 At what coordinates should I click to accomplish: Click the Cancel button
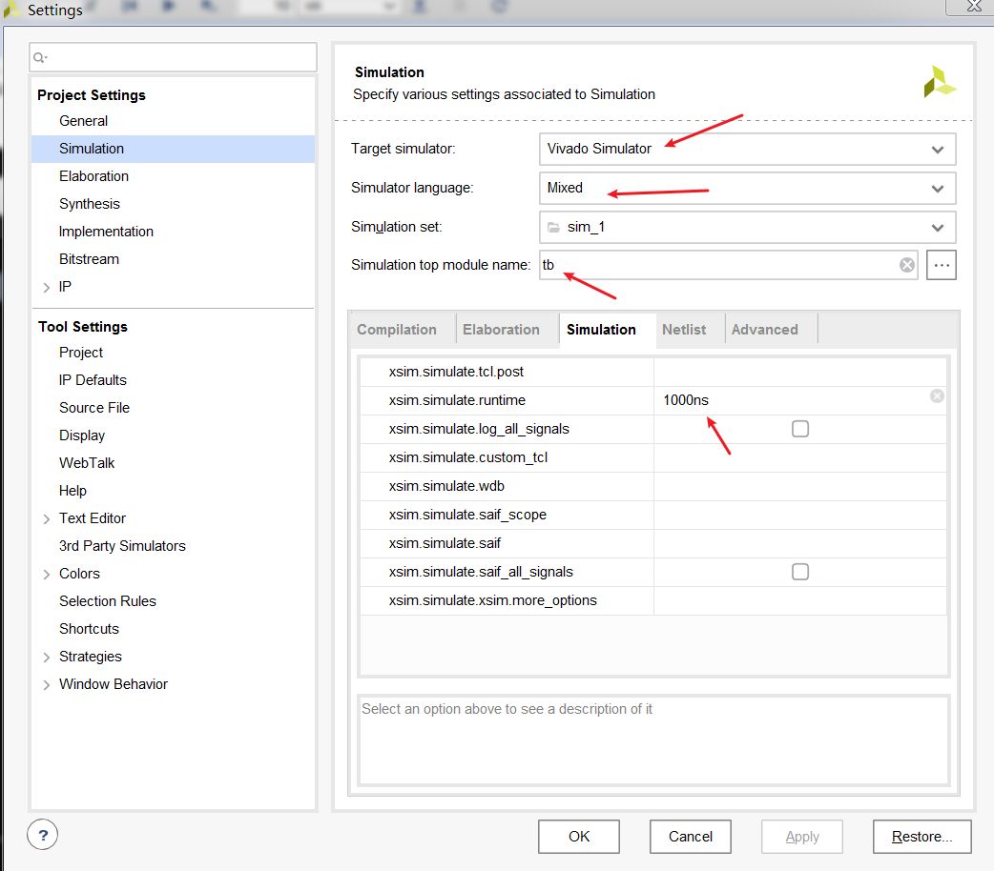[691, 837]
